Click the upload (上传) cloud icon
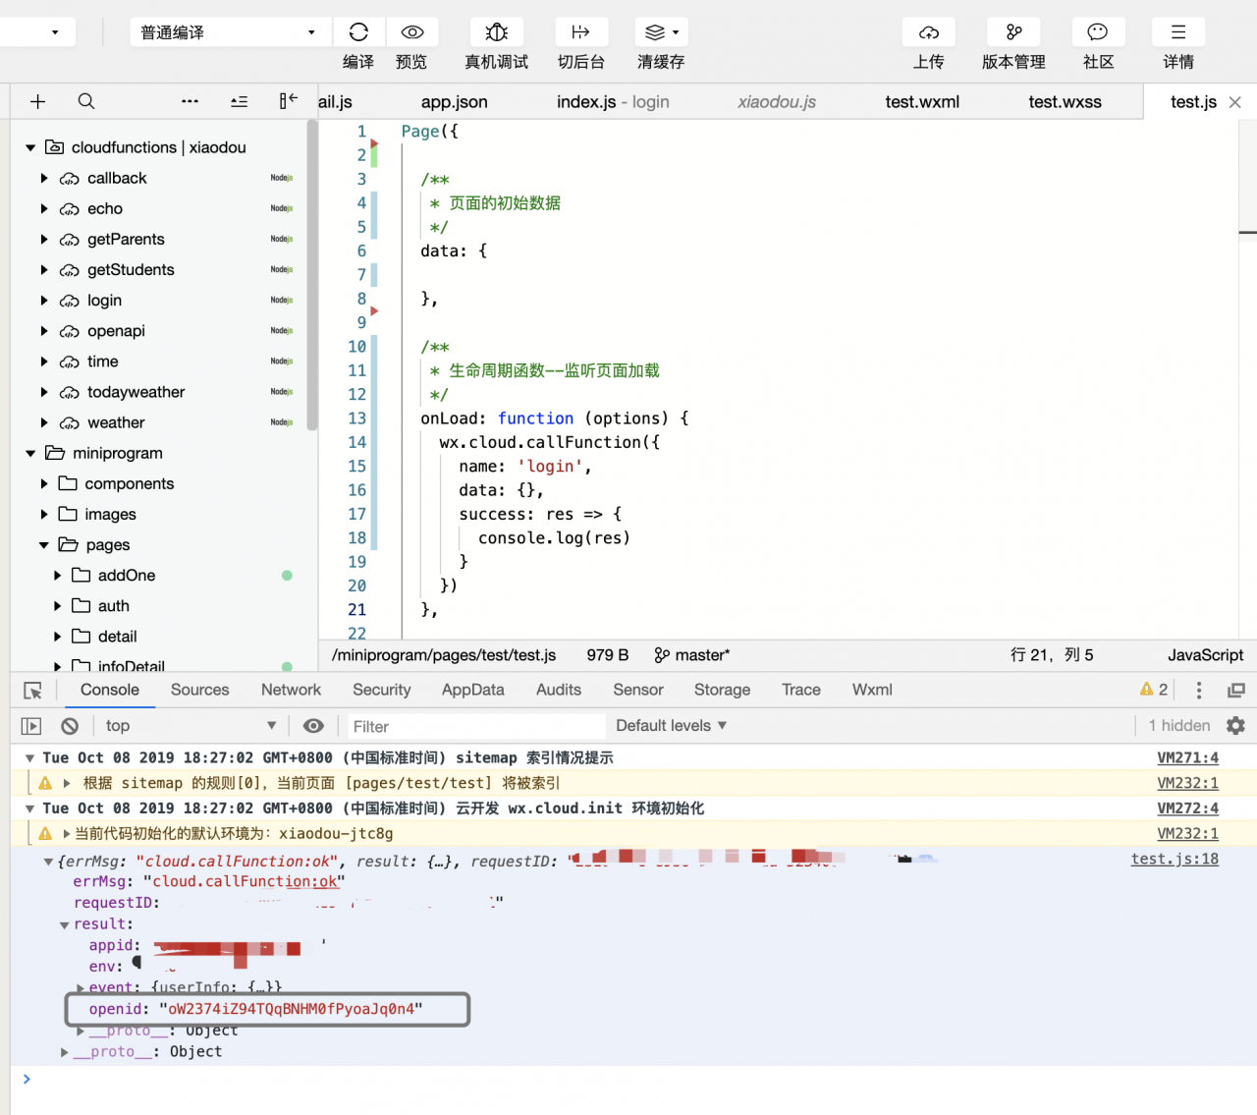This screenshot has width=1257, height=1115. [x=928, y=32]
